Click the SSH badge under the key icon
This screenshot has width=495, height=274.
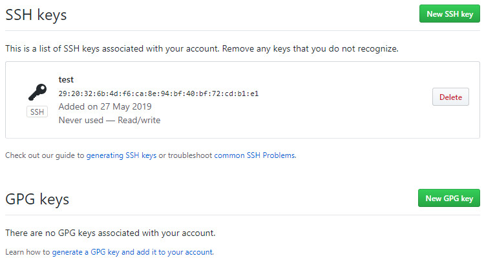[37, 112]
